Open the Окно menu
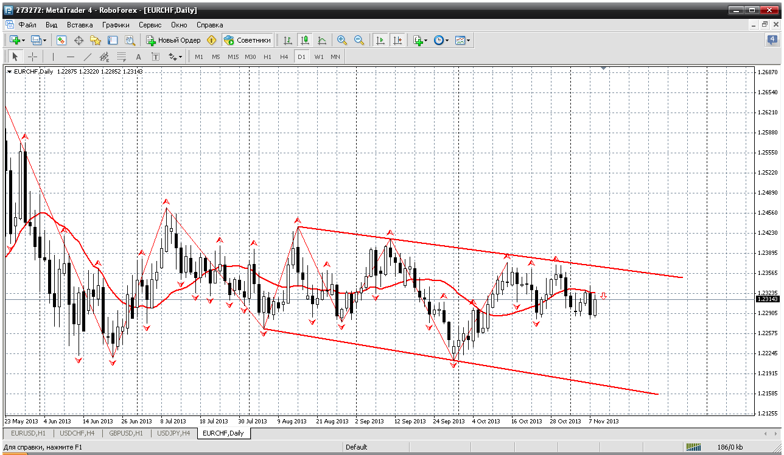Image resolution: width=784 pixels, height=455 pixels. [x=179, y=25]
